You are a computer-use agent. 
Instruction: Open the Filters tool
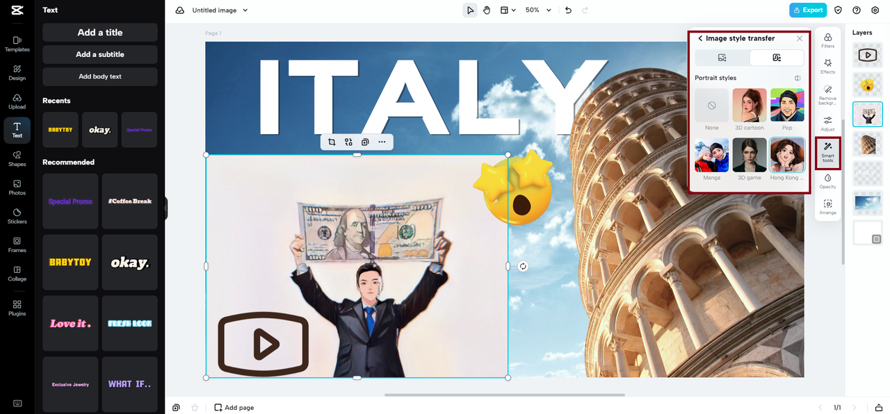pyautogui.click(x=827, y=40)
